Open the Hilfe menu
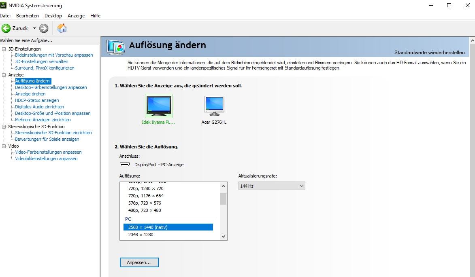Screen dimensions: 475x277 (x=95, y=16)
